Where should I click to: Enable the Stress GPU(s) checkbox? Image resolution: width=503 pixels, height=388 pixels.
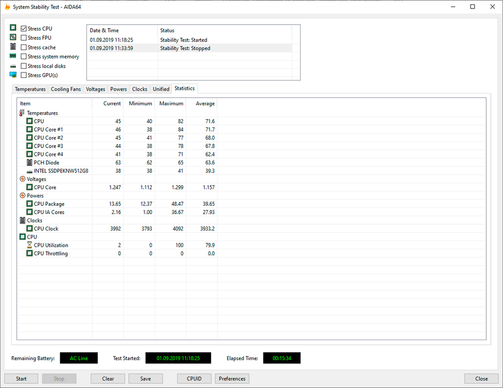24,75
